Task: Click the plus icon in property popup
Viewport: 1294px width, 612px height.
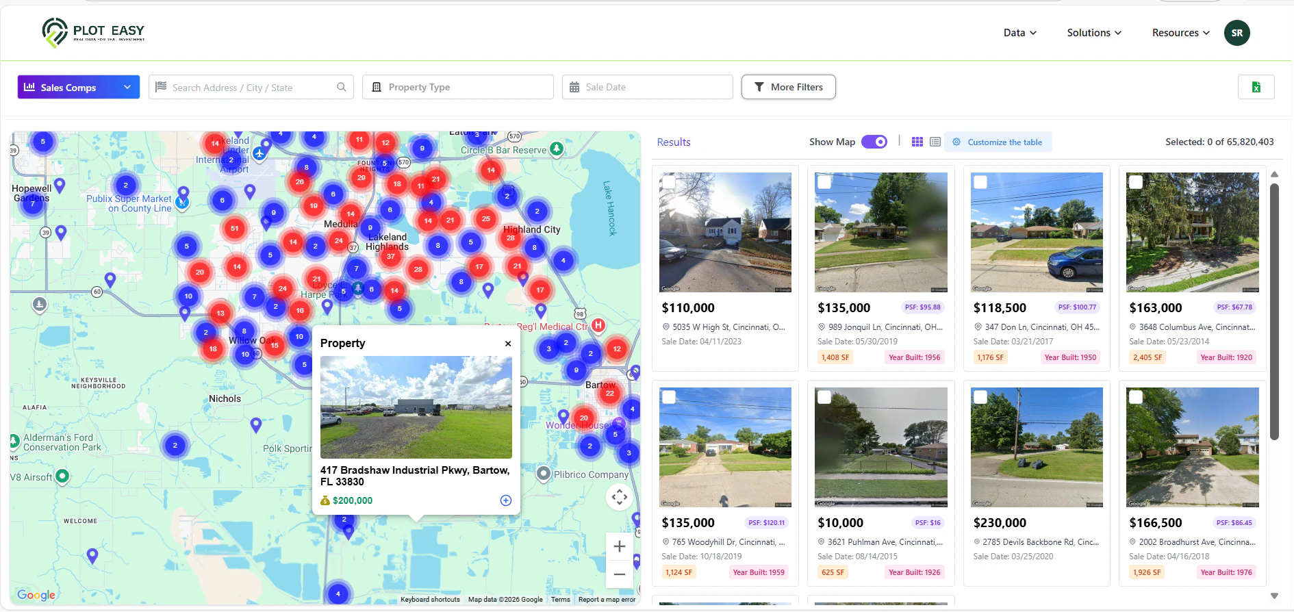Action: pos(506,500)
